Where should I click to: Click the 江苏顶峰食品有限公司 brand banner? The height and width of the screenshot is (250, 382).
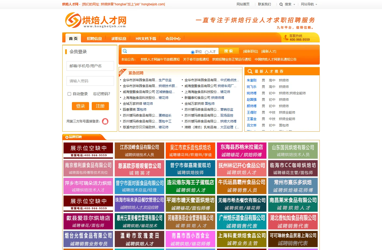(139, 151)
